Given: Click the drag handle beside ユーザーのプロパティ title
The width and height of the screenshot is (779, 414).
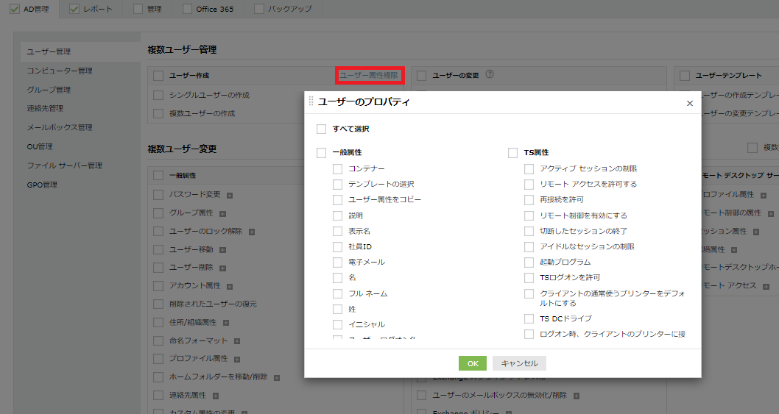Looking at the screenshot, I should [x=311, y=101].
